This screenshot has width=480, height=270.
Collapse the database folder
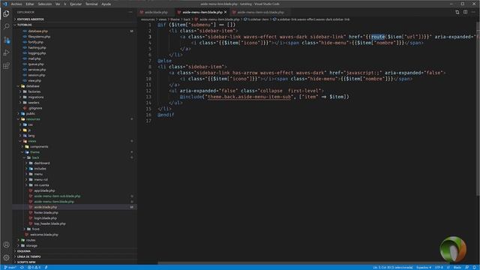point(32,86)
